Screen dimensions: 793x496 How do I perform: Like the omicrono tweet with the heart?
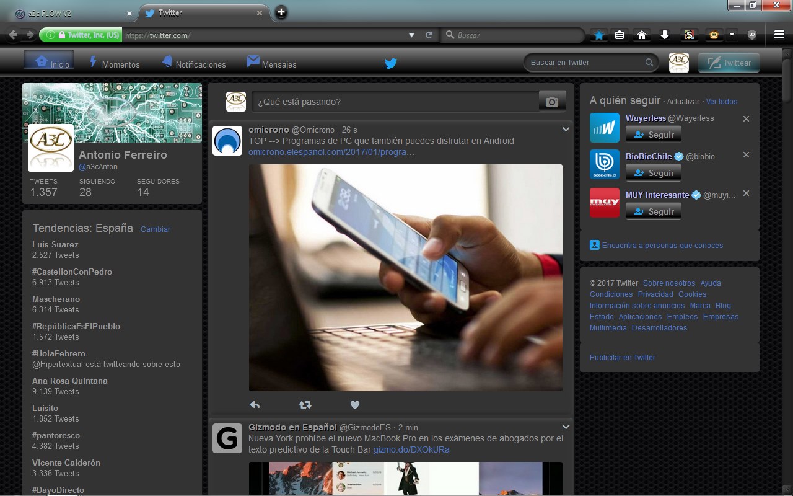[354, 405]
